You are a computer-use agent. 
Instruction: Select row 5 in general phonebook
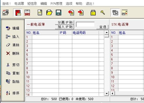click(65, 55)
